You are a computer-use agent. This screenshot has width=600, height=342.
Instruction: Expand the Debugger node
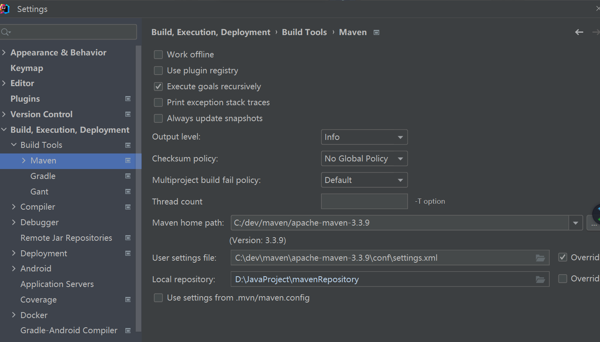(14, 222)
